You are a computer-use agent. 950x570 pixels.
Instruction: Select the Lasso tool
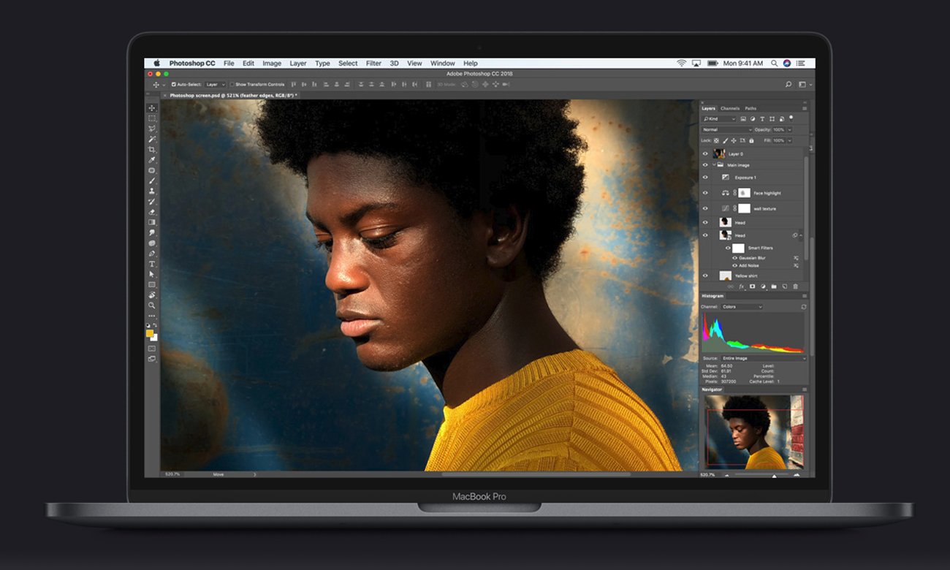click(x=152, y=129)
